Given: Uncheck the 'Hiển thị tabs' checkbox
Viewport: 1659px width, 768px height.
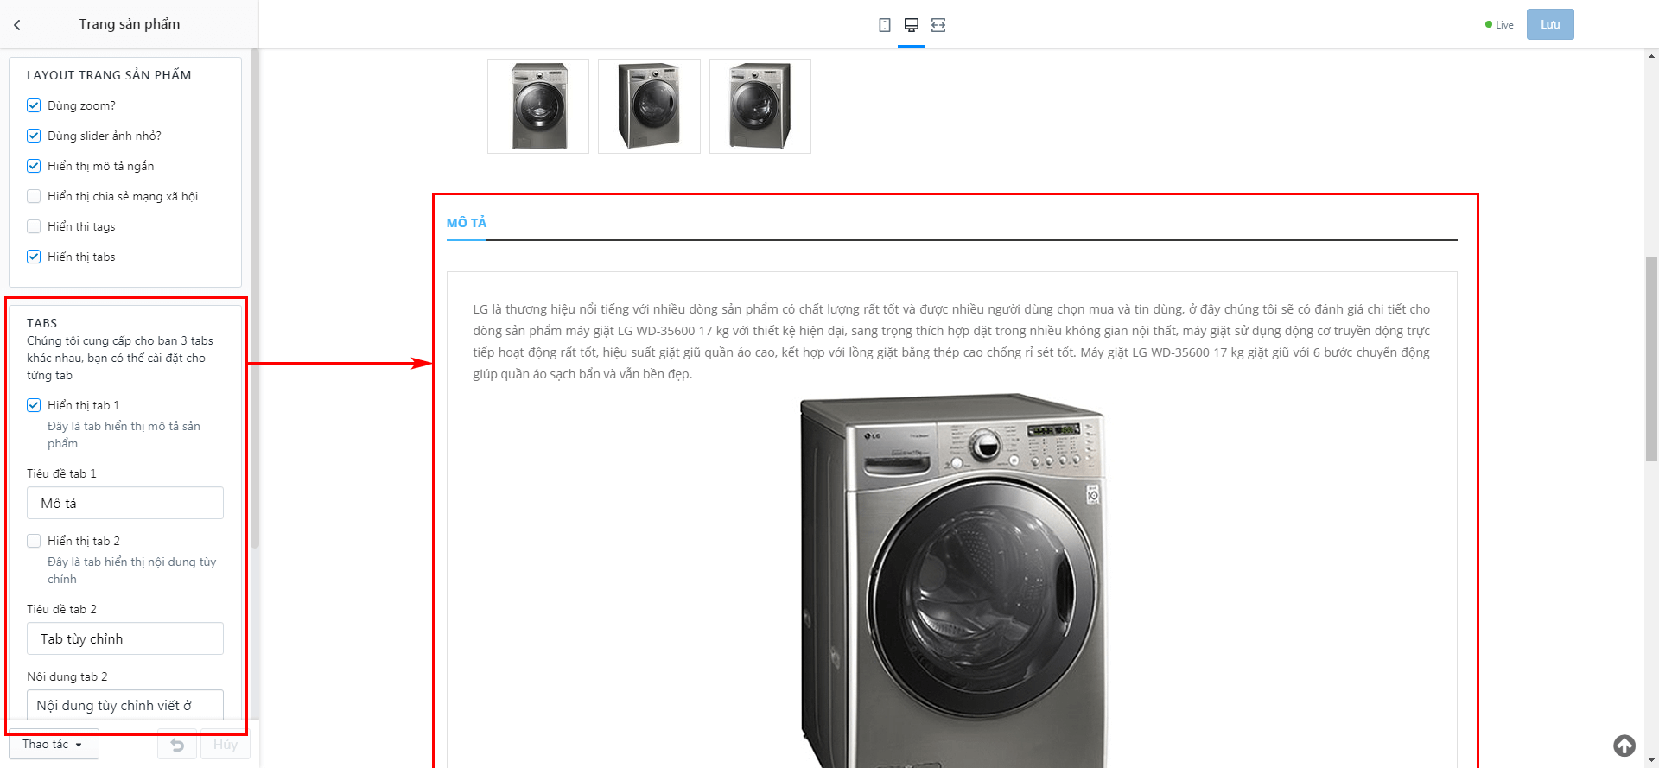Looking at the screenshot, I should pyautogui.click(x=34, y=257).
